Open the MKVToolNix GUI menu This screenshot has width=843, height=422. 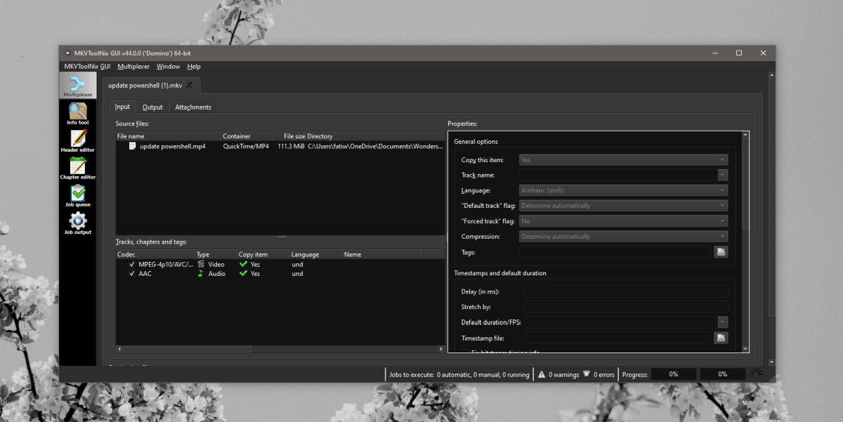(x=87, y=67)
